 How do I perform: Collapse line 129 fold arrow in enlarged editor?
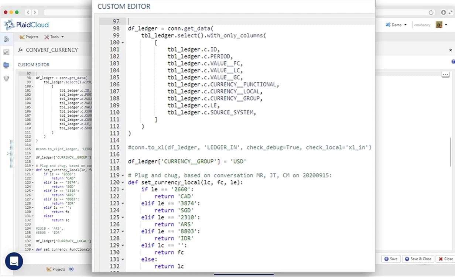[123, 246]
